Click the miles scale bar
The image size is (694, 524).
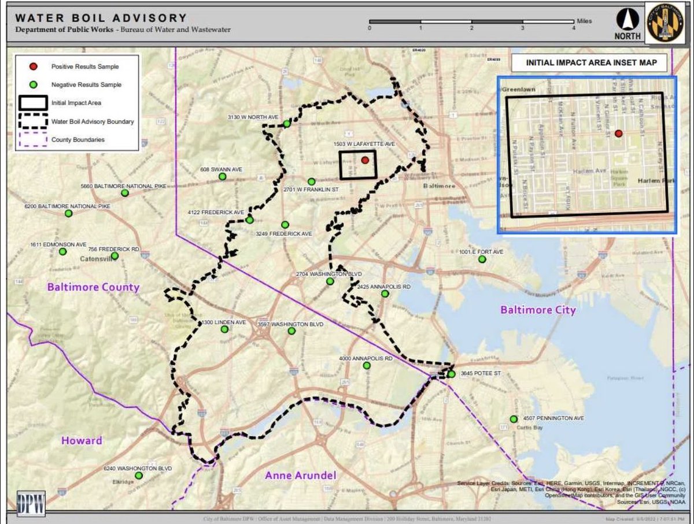pyautogui.click(x=471, y=22)
